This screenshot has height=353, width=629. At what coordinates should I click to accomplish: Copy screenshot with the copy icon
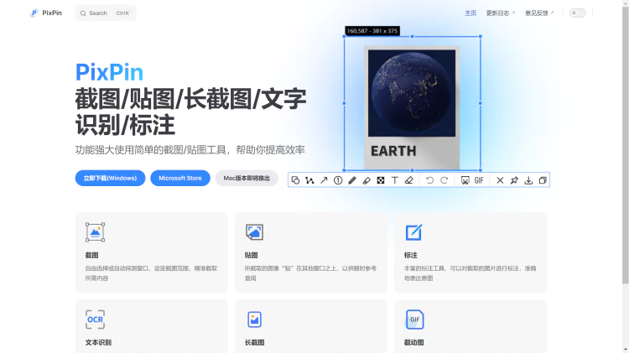[x=543, y=180]
